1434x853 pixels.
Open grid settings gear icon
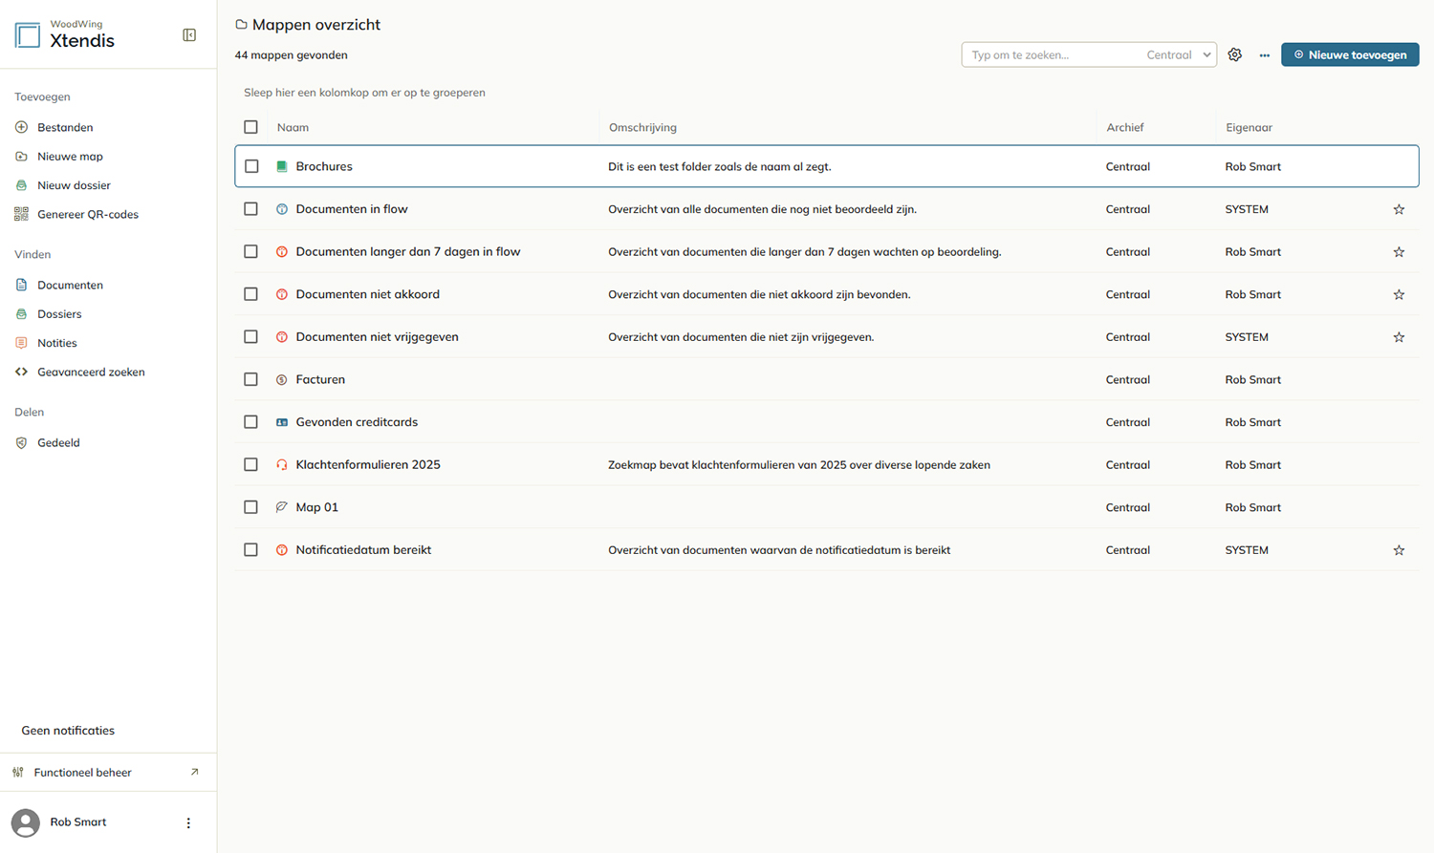pyautogui.click(x=1235, y=54)
